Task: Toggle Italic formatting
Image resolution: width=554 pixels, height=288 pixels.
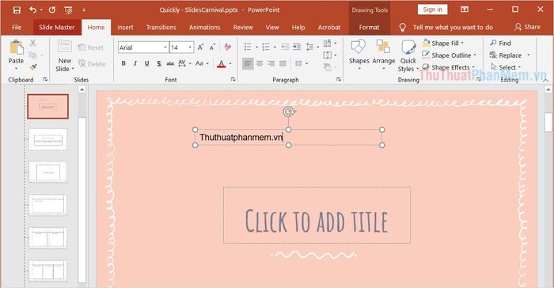Action: click(135, 63)
